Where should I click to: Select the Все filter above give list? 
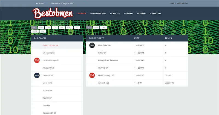[34, 27]
